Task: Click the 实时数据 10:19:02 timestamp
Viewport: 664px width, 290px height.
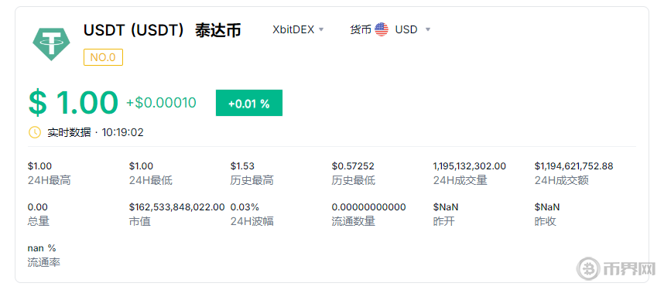Action: tap(95, 132)
